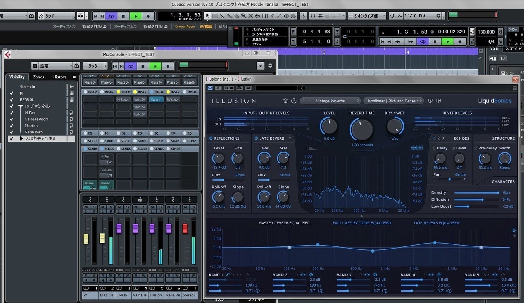Viewport: 524px width, 303px height.
Task: Open Nonlinear | Rich and Dense preset dropdown
Action: [x=393, y=101]
